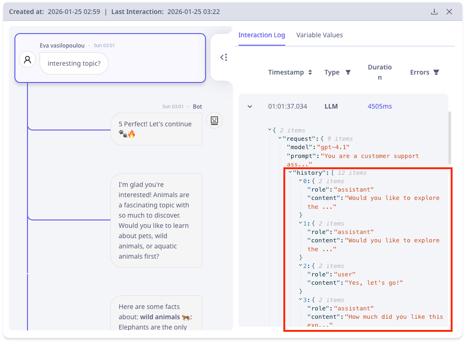The width and height of the screenshot is (467, 343).
Task: Select the "interesting topic?" user message
Action: click(74, 63)
